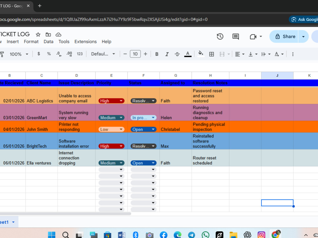This screenshot has width=318, height=238.
Task: Open the Data menu
Action: click(48, 42)
